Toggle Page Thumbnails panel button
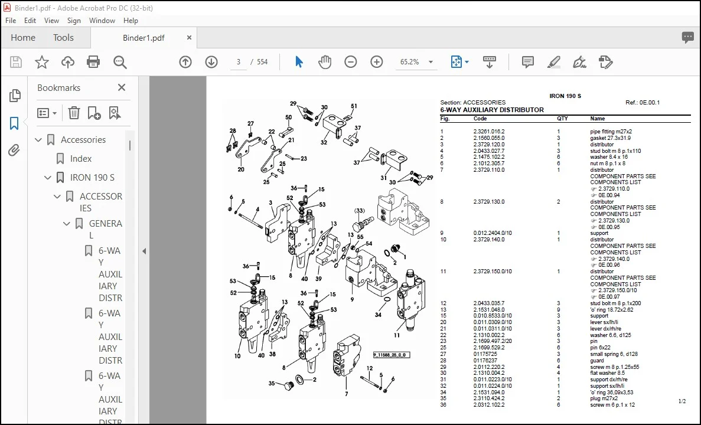The image size is (701, 425). coord(14,95)
